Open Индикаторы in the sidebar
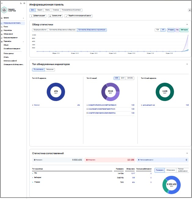192x199 pixels. (8, 31)
